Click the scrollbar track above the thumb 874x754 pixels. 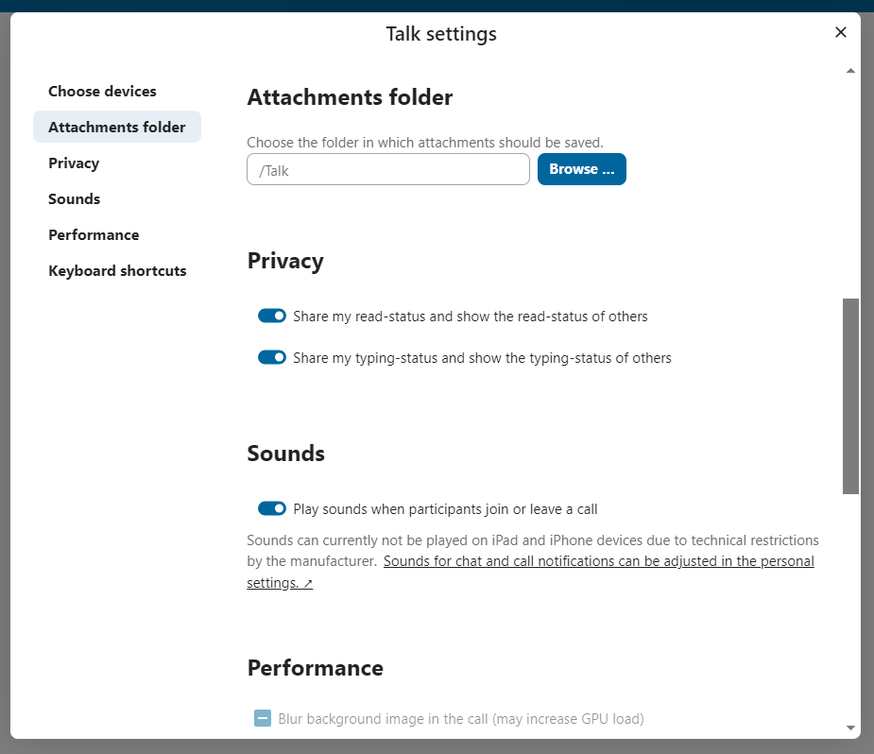tap(850, 189)
